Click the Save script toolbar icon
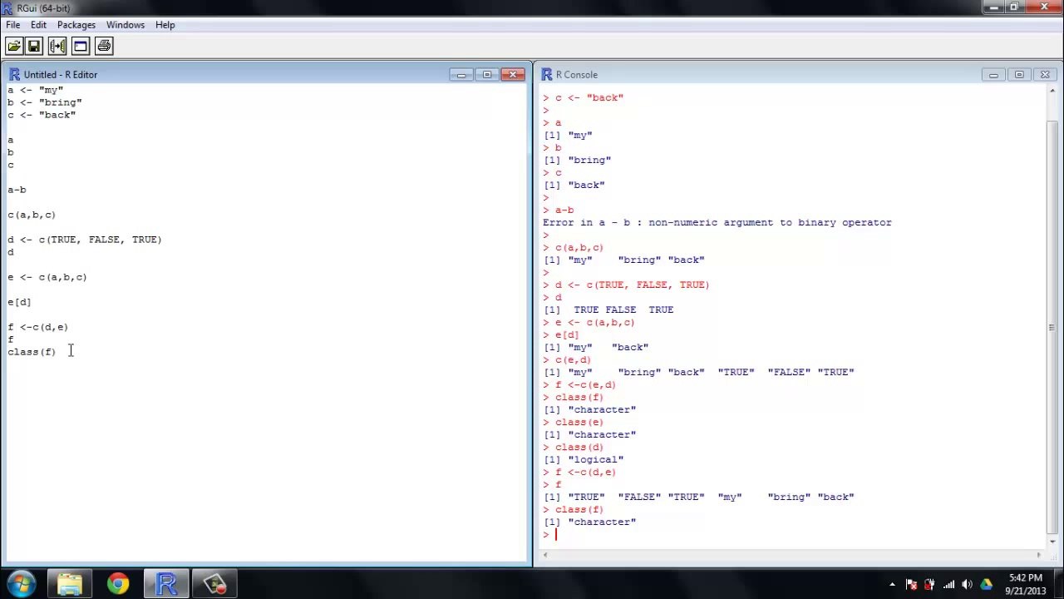 coord(34,46)
